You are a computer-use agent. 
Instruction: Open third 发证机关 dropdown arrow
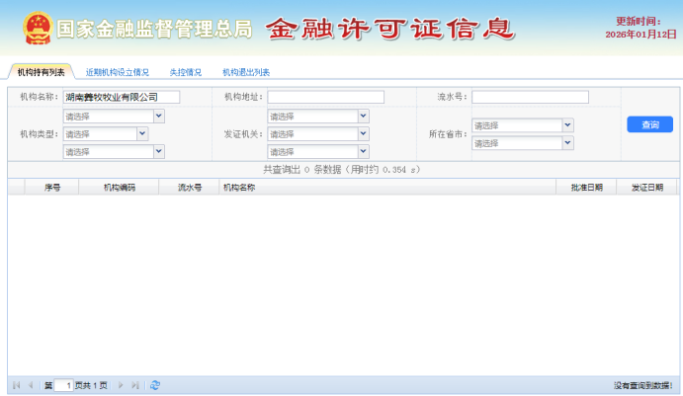tap(364, 151)
